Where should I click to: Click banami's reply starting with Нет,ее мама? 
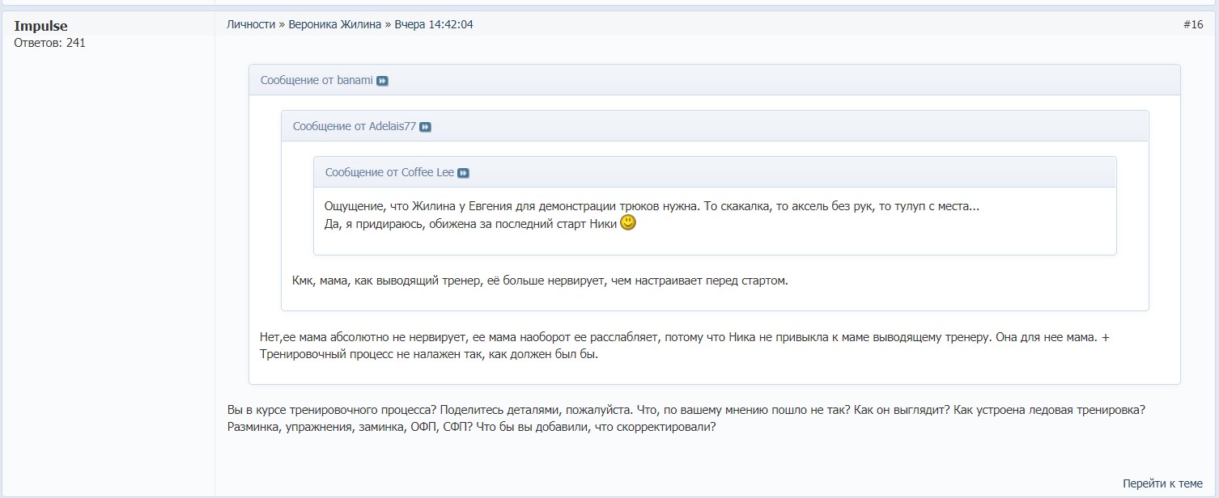(x=678, y=337)
